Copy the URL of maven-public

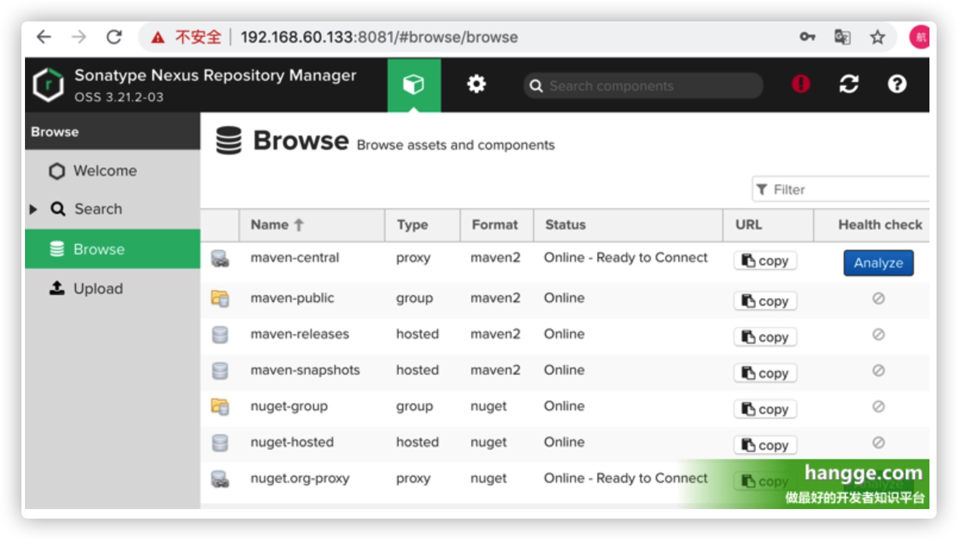[x=765, y=301]
